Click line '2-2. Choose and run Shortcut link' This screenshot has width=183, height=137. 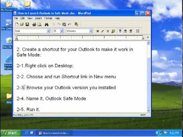tap(66, 77)
